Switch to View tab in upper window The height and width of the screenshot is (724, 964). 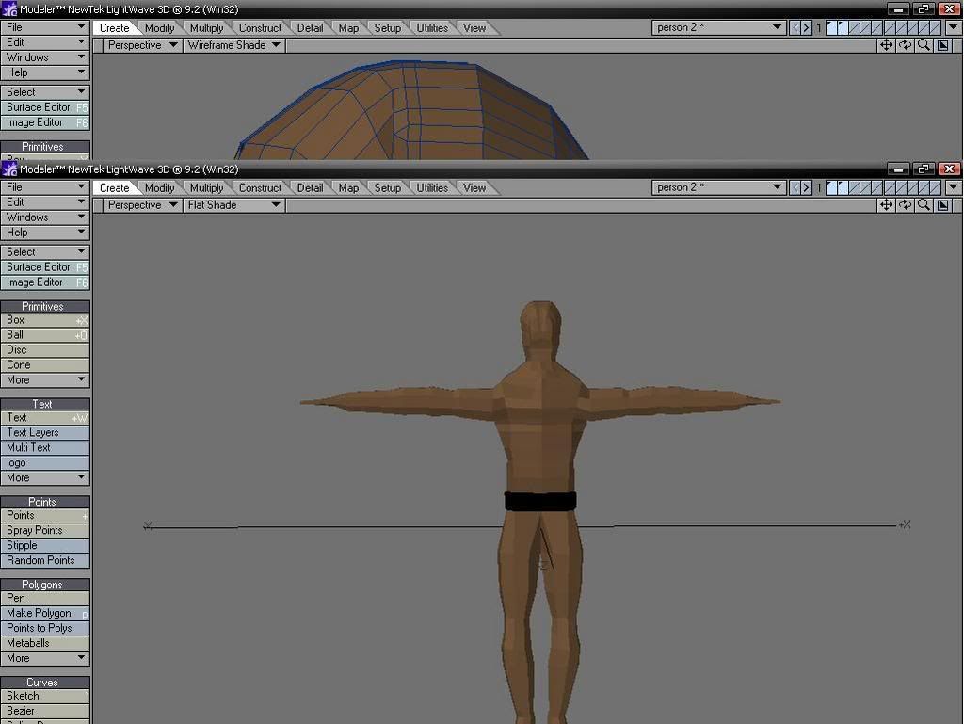474,28
